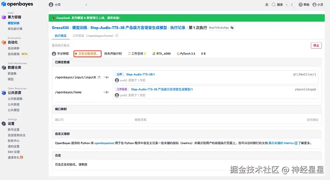The width and height of the screenshot is (330, 180).
Task: Open 展示关键的 Metrics documentation link
Action: (281, 143)
